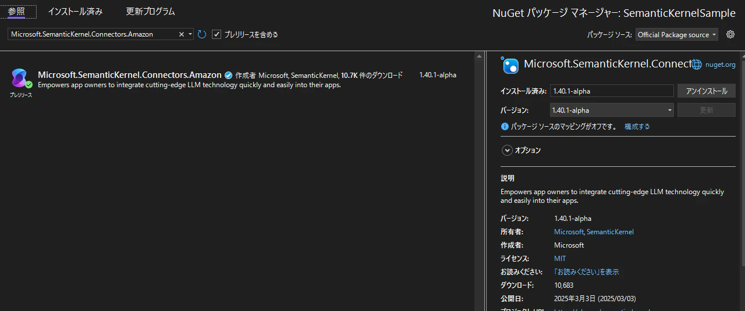Click the 1.40.1-alpha version in package row

tap(438, 75)
